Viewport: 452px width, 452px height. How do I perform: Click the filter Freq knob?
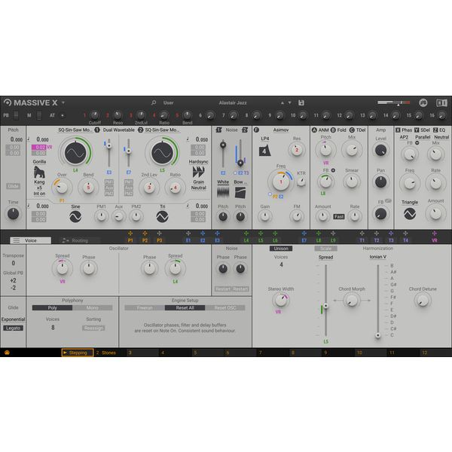point(281,182)
